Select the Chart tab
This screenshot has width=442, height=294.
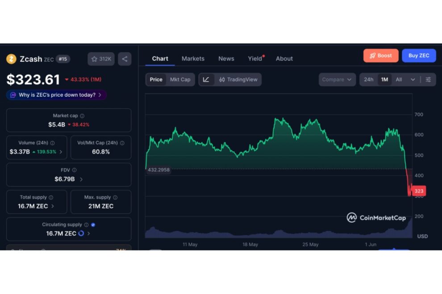(x=160, y=58)
